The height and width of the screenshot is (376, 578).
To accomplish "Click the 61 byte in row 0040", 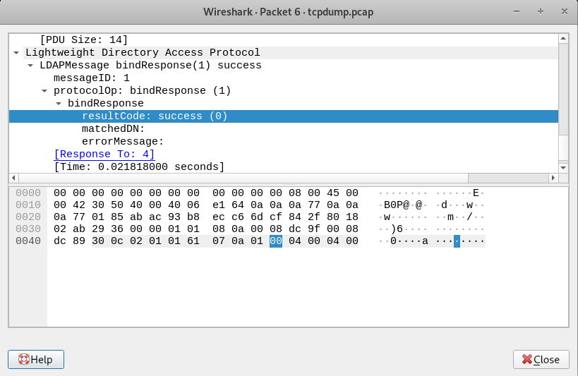I will [193, 241].
